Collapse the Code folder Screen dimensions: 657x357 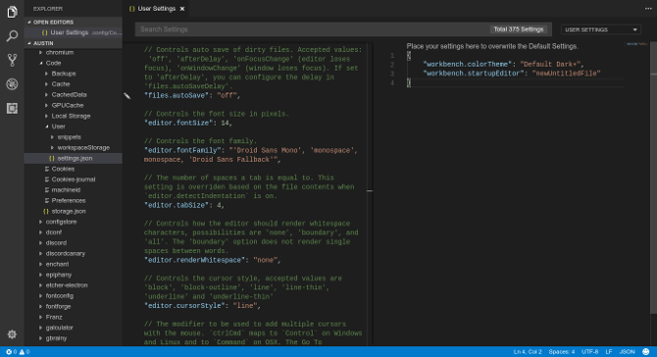point(74,63)
